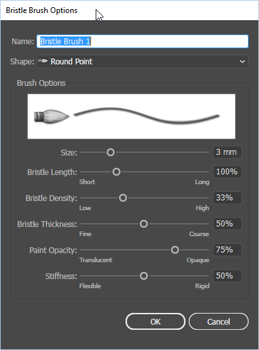This screenshot has height=350, width=259.
Task: Dismiss the dialog with Cancel button
Action: pyautogui.click(x=219, y=321)
